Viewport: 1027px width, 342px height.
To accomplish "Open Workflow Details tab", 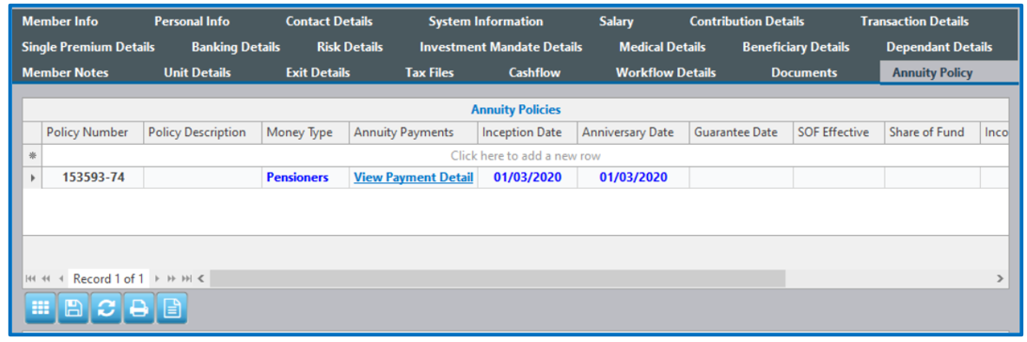I will pos(666,72).
